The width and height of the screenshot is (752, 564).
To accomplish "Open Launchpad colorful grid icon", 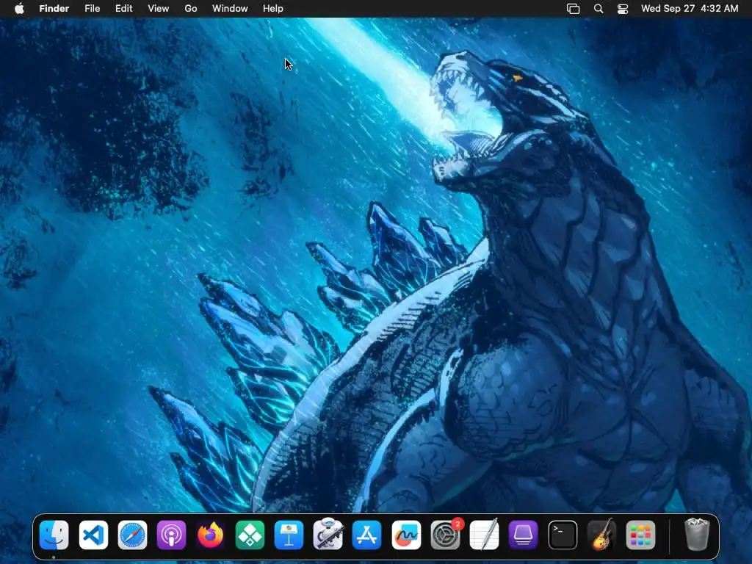I will (x=640, y=535).
